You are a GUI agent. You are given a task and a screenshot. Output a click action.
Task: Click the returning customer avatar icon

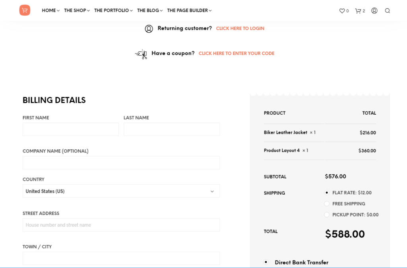149,29
